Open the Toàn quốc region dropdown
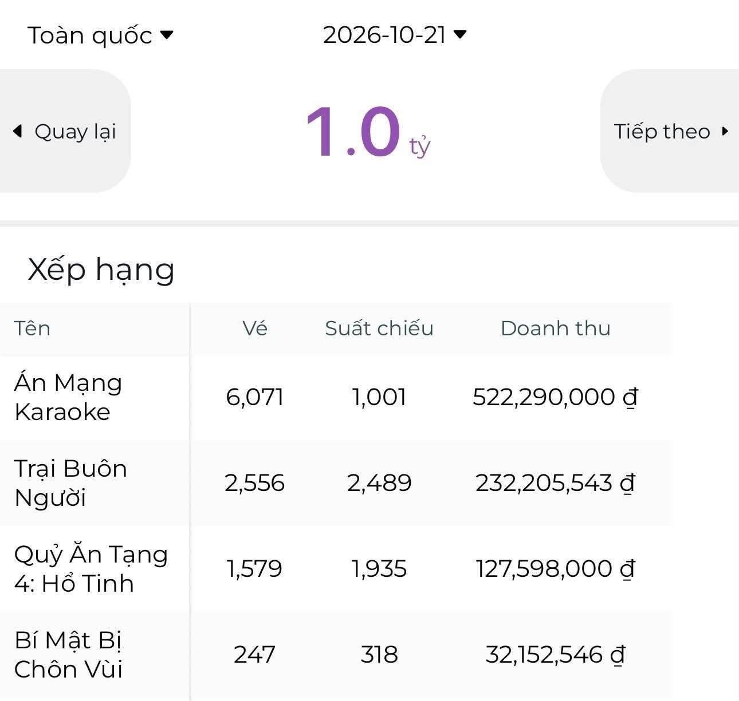 click(x=100, y=35)
